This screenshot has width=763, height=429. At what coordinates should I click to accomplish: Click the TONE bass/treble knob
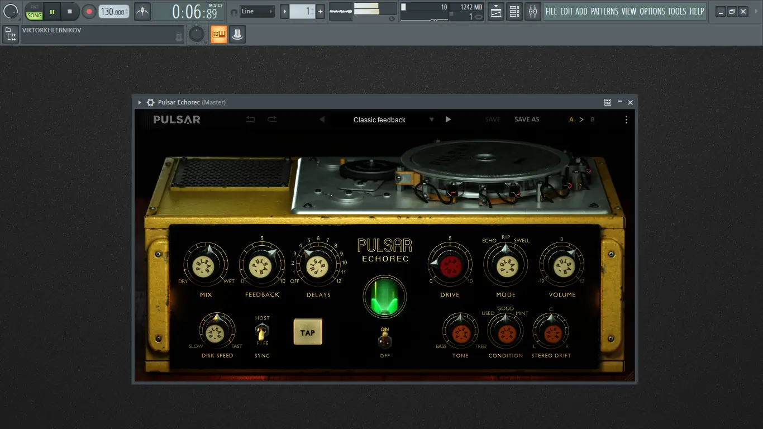460,332
